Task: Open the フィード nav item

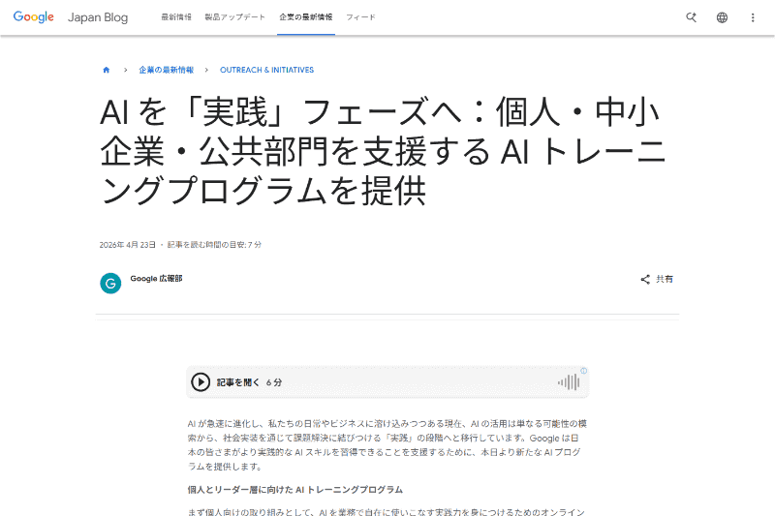Action: pos(360,17)
